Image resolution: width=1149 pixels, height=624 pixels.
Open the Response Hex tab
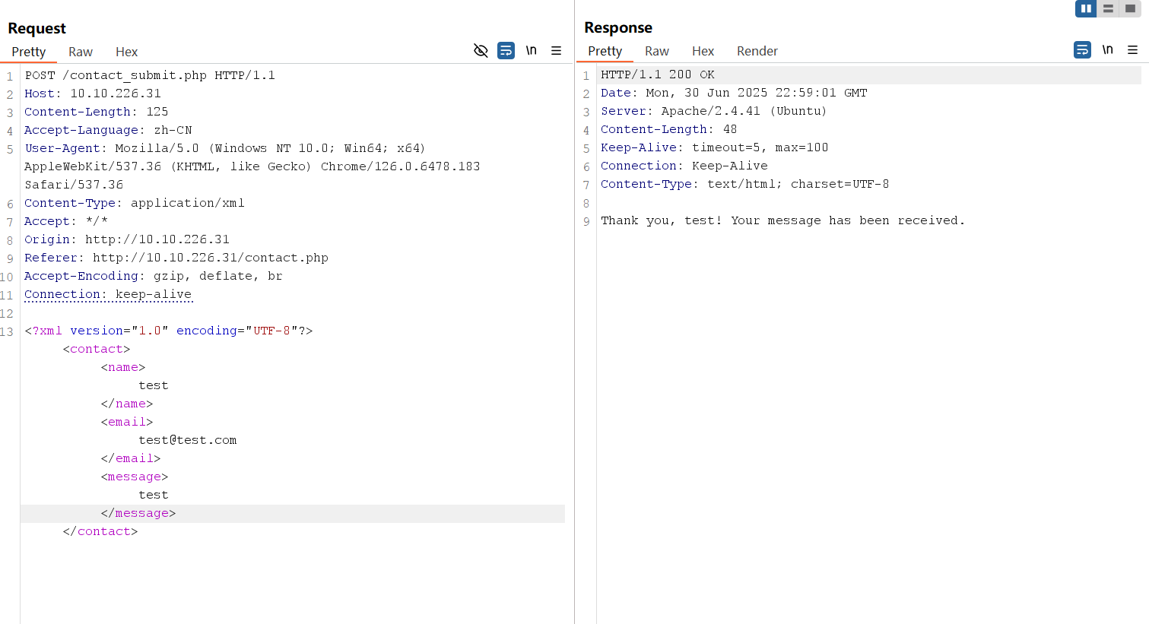pos(703,51)
